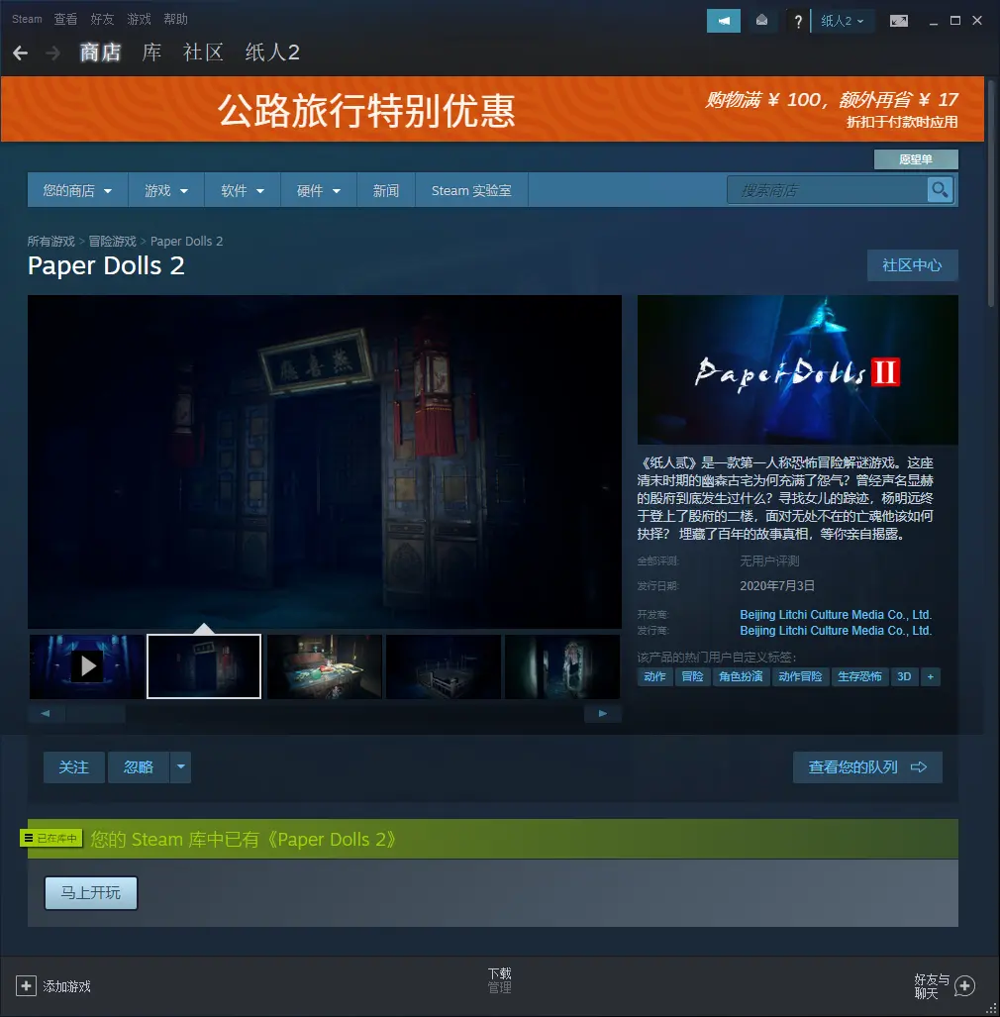Add a new tag with plus button
Viewport: 1000px width, 1017px height.
point(930,676)
